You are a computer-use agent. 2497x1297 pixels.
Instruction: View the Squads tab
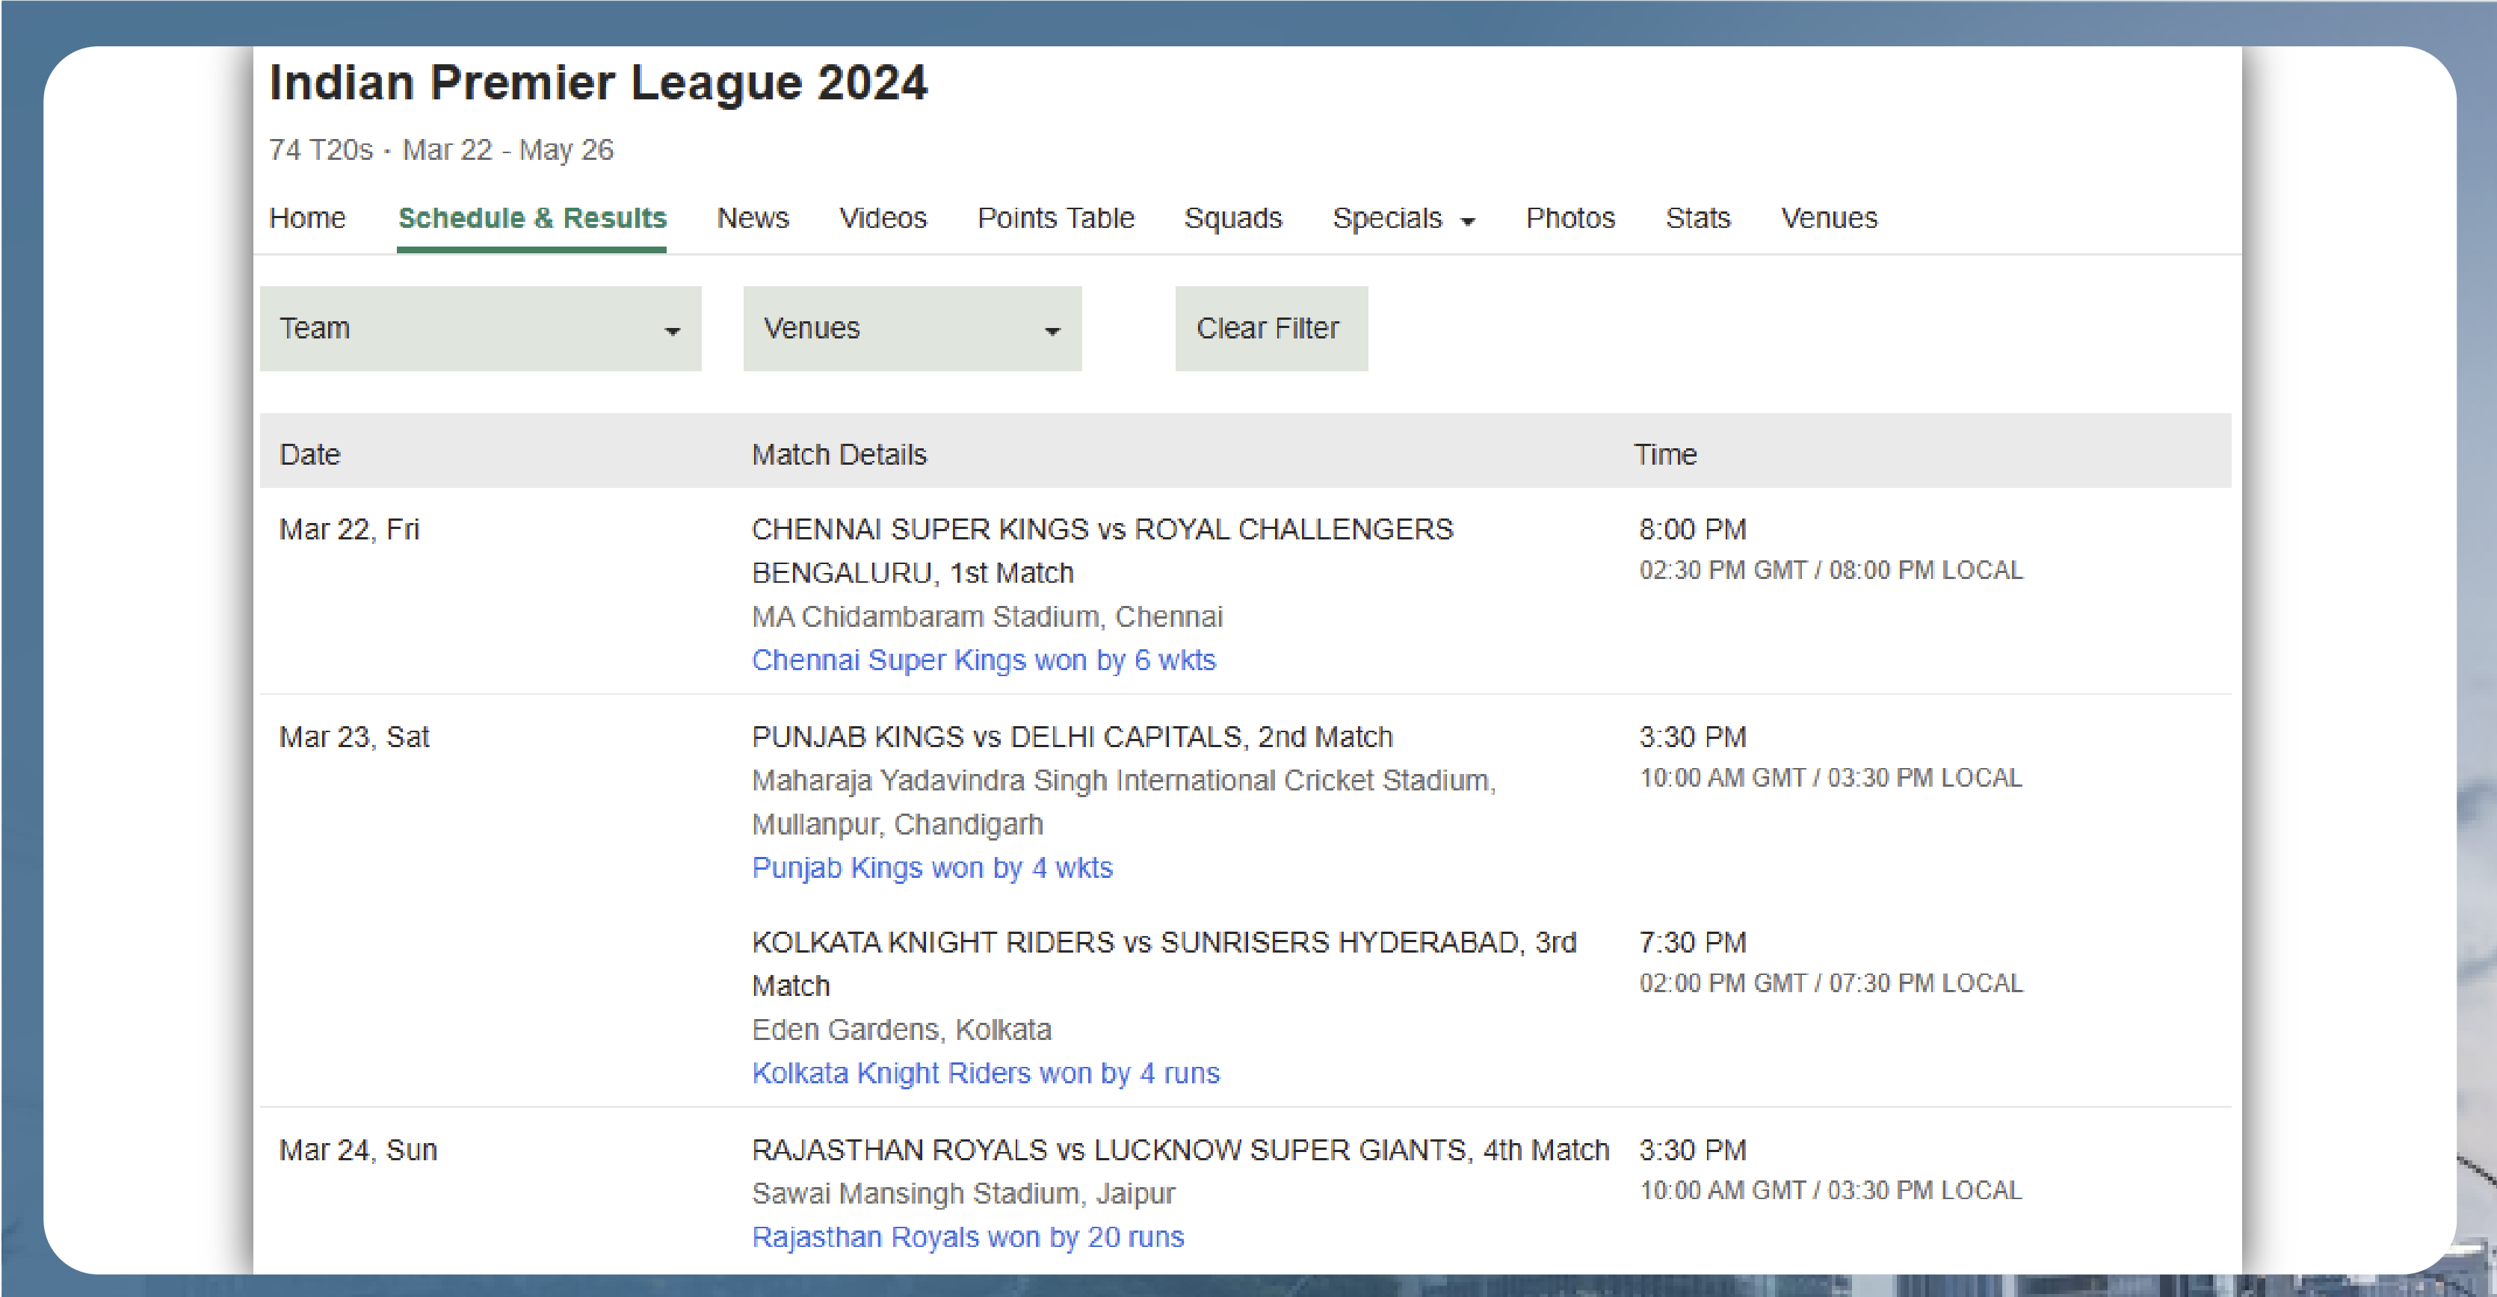[x=1232, y=218]
